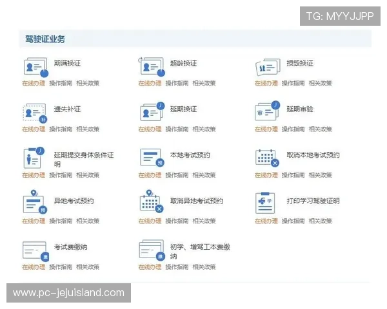The image size is (387, 309).
Task: Open 在线办理 under 损毁换证
Action: point(266,83)
